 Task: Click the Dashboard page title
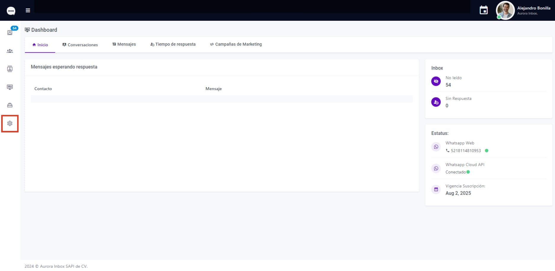[44, 30]
